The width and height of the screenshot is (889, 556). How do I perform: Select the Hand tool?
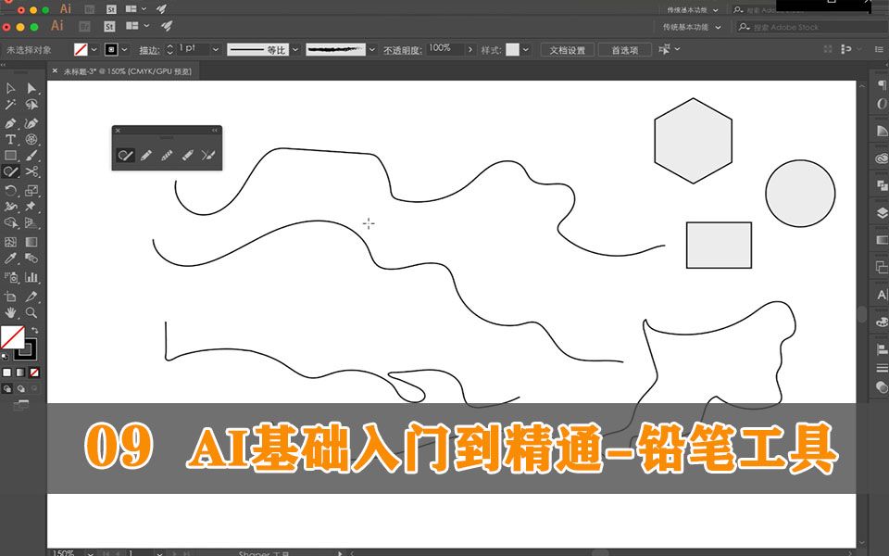click(x=11, y=312)
